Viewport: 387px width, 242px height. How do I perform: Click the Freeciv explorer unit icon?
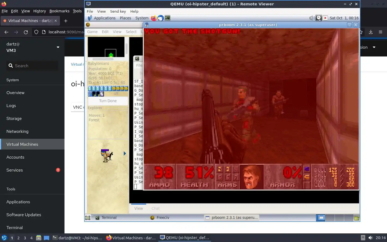pyautogui.click(x=107, y=155)
